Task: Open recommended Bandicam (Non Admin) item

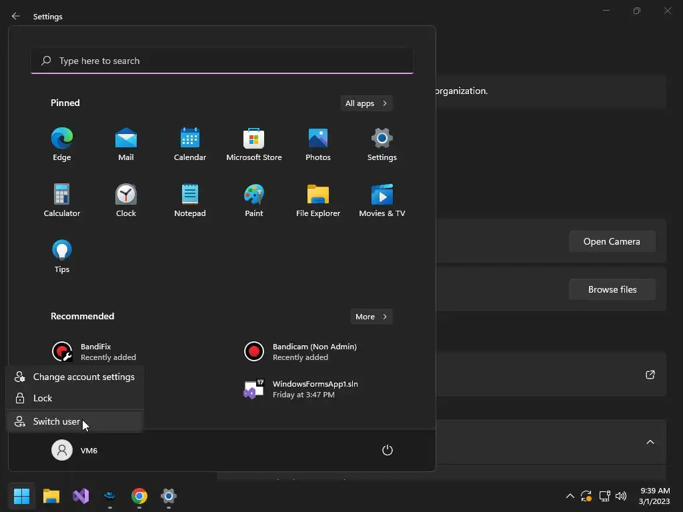Action: click(301, 352)
